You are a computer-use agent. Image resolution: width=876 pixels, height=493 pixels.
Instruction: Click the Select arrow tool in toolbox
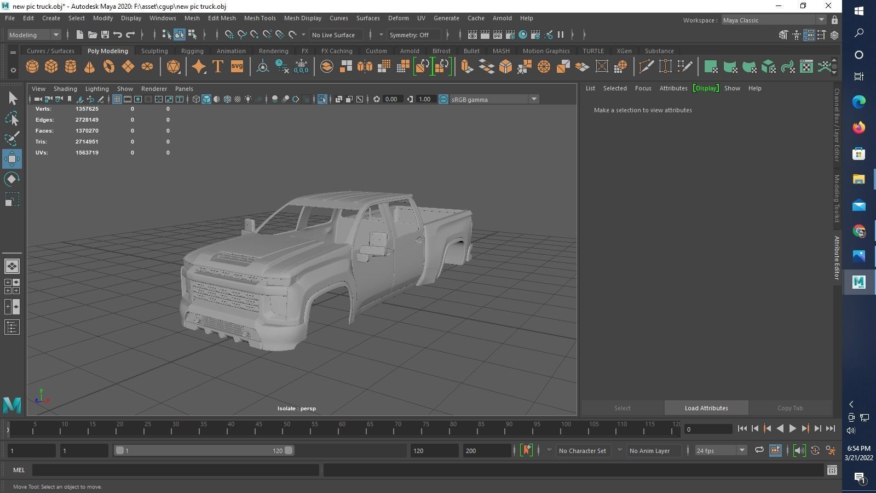[12, 99]
